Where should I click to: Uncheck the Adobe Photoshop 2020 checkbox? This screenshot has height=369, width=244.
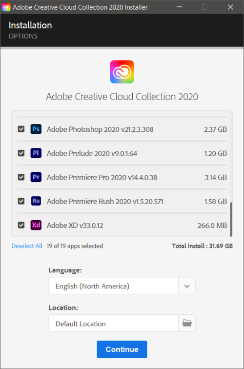click(21, 129)
